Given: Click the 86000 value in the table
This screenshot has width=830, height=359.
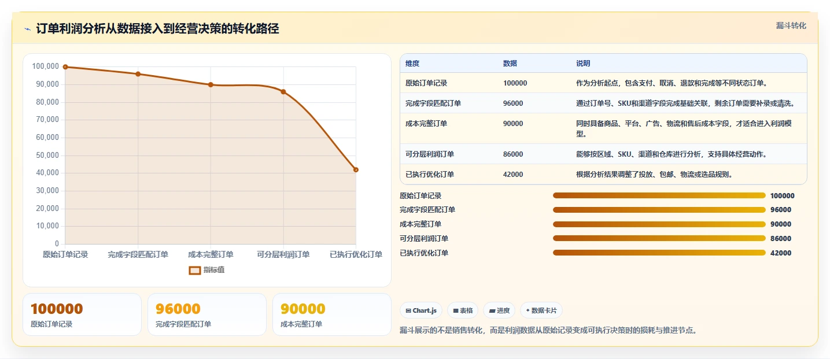Looking at the screenshot, I should [x=513, y=154].
